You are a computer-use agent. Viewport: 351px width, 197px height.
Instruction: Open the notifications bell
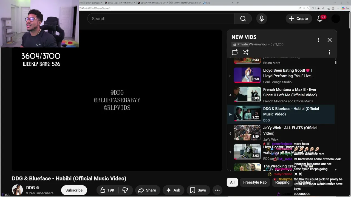320,19
